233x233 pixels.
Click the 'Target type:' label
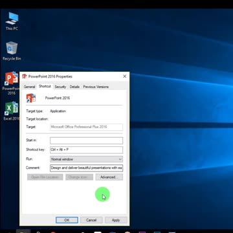click(x=34, y=111)
